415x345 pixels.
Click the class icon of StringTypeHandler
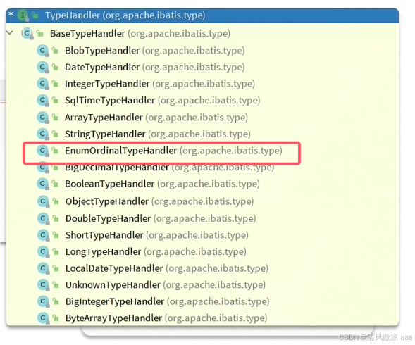click(42, 134)
